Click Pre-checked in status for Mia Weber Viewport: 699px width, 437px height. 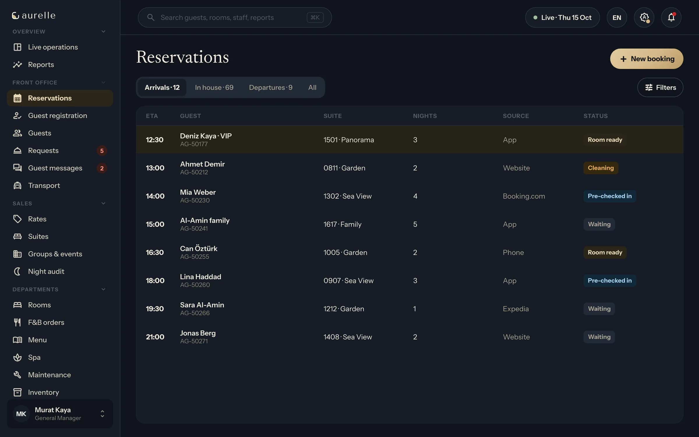point(610,196)
